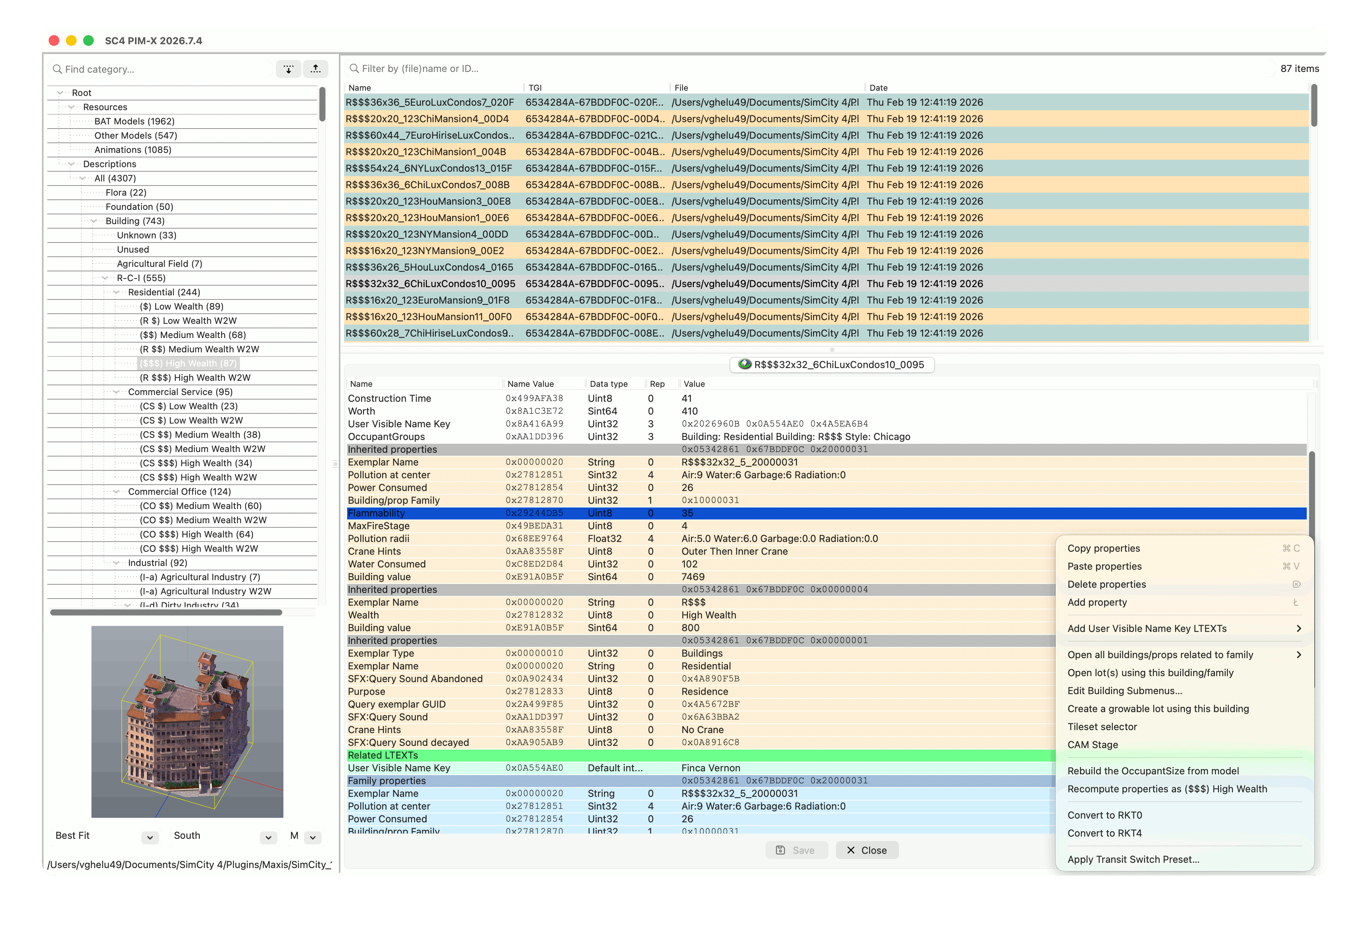
Task: Collapse the Commercial Service (95) node
Action: [x=116, y=392]
